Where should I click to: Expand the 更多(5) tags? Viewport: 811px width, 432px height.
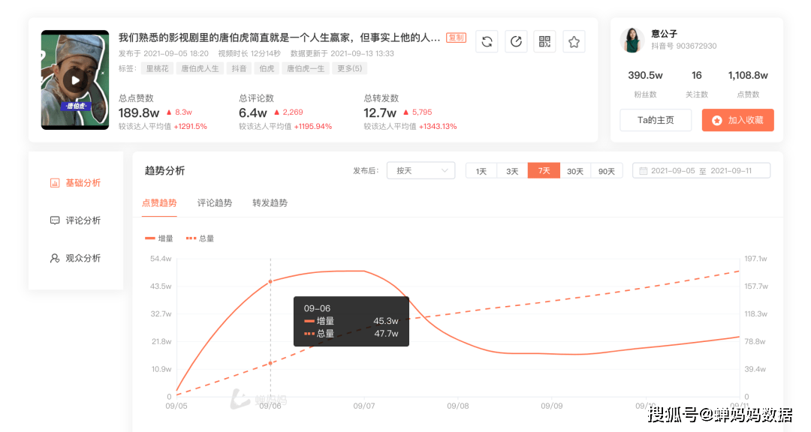tap(349, 69)
